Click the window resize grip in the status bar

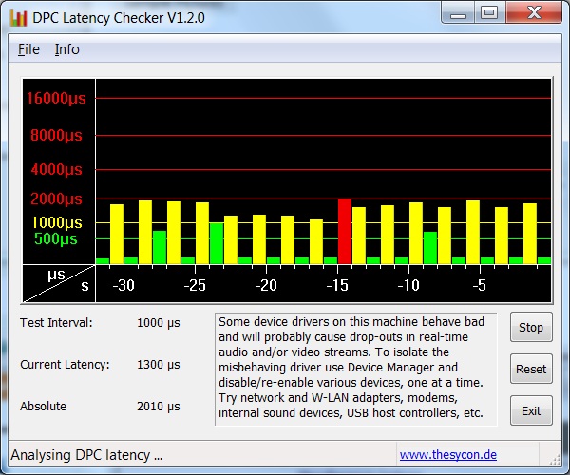tap(555, 459)
